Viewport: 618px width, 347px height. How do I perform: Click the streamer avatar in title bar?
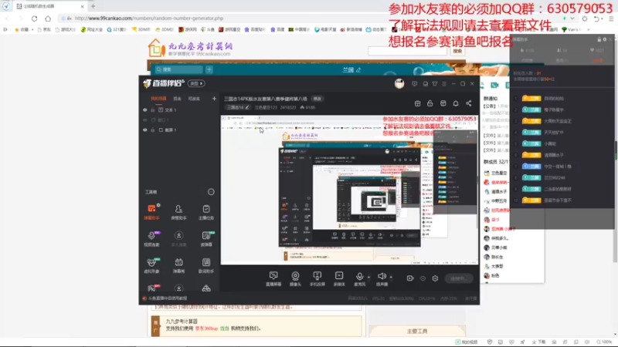coord(399,83)
